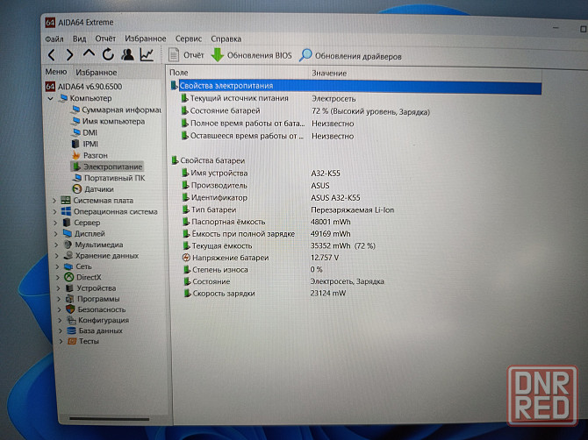Click the Forward navigation arrow
588x440 pixels.
click(69, 55)
